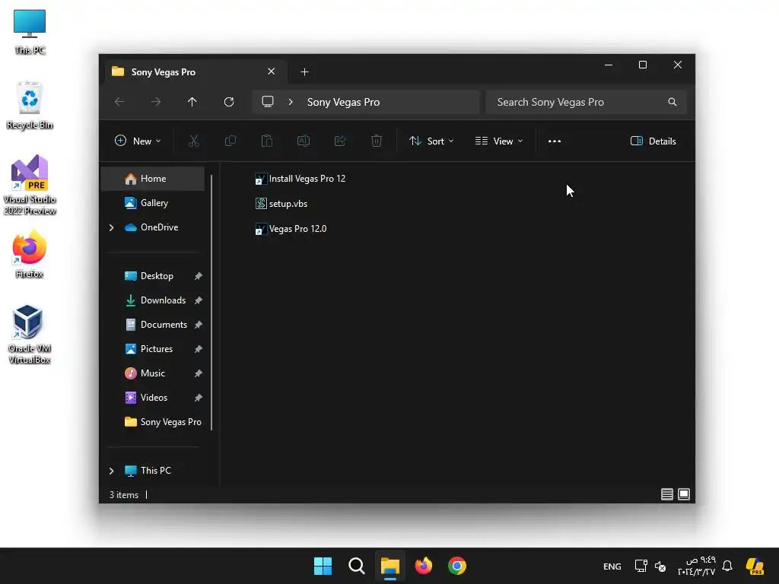Launch Chrome from the taskbar
This screenshot has width=779, height=584.
(457, 566)
